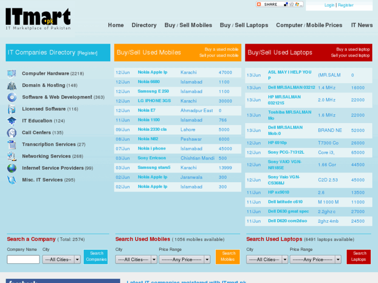Click the Transcription Services document icon
378x283 pixels.
[11, 144]
